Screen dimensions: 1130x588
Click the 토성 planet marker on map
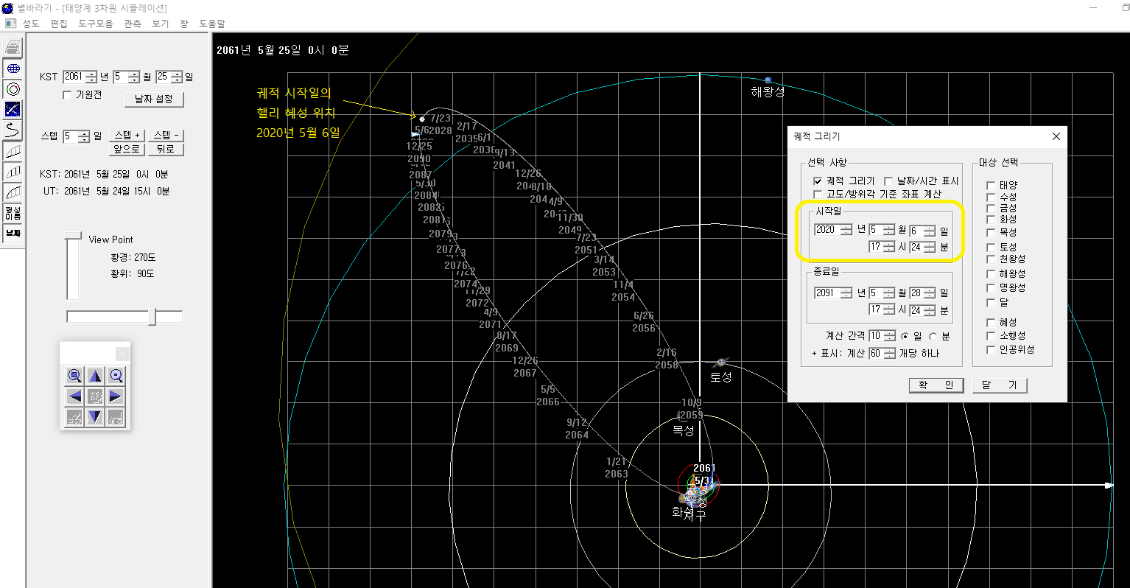coord(721,362)
